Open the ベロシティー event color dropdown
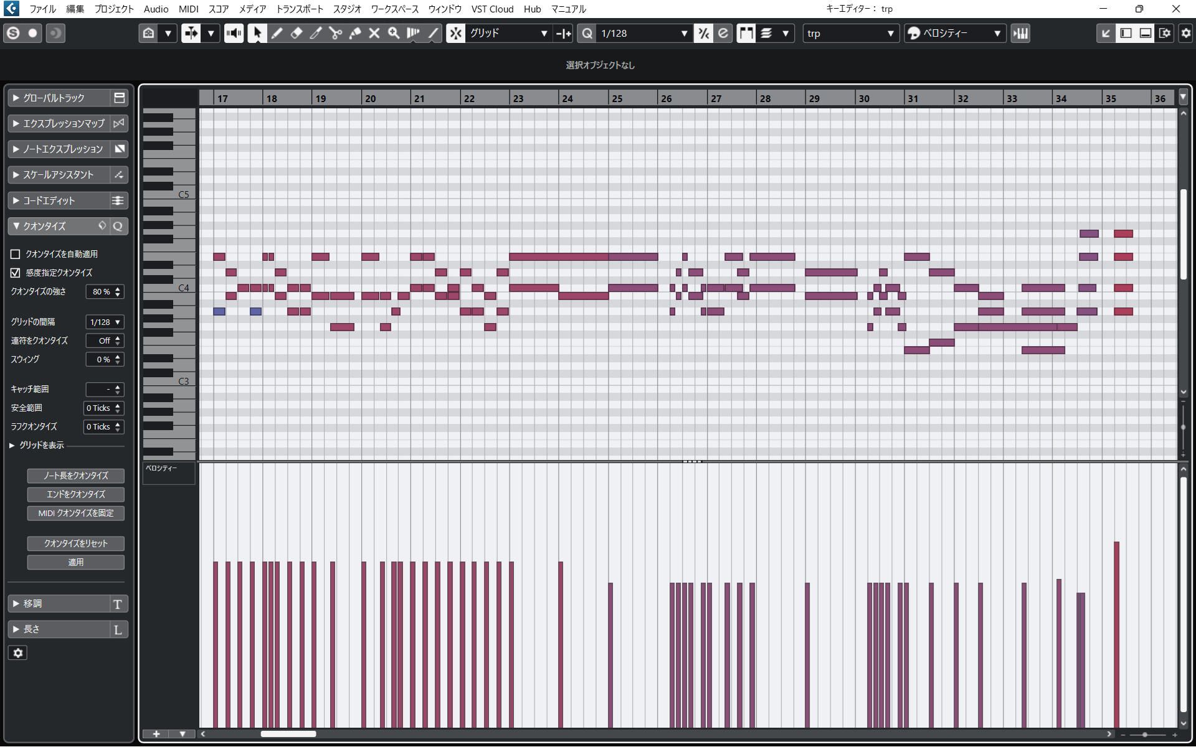Viewport: 1196px width, 747px height. [x=954, y=34]
